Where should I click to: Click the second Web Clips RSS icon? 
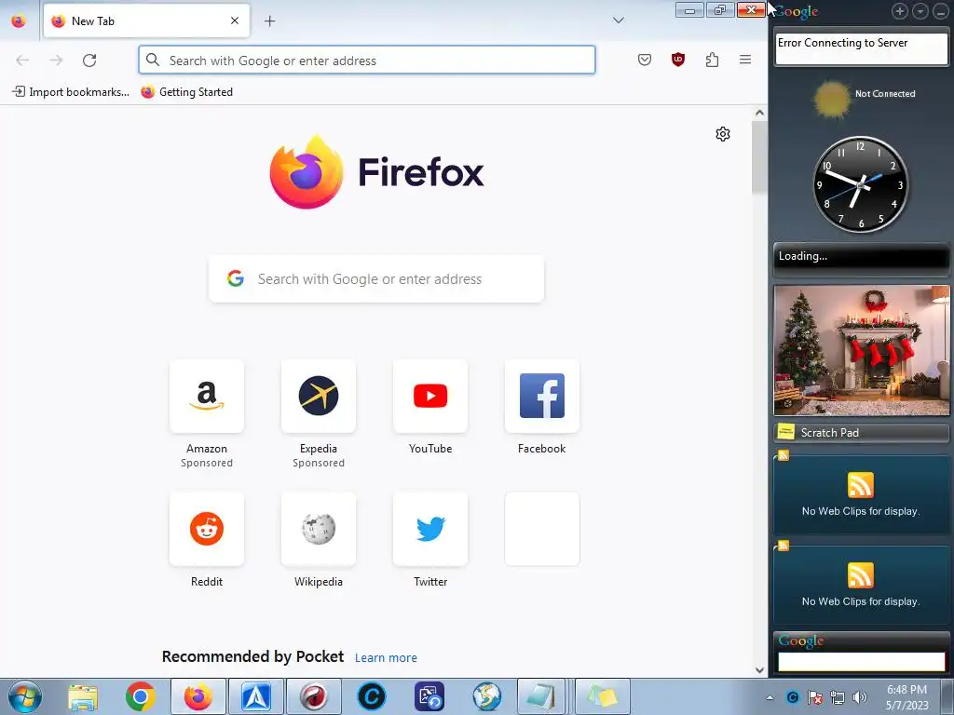(860, 575)
